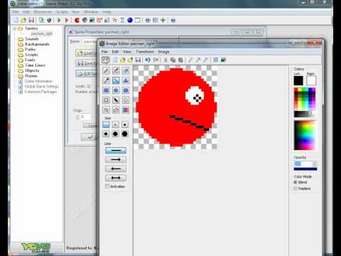Select the Eraser tool
The image size is (341, 256).
point(126,70)
